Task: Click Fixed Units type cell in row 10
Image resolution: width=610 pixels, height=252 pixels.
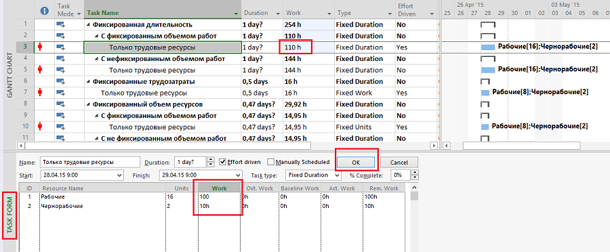Action: pyautogui.click(x=364, y=127)
